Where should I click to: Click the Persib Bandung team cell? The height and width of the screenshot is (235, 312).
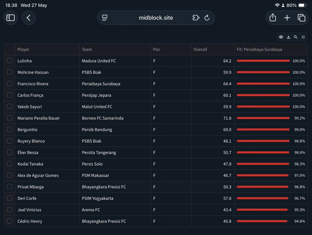115,130
